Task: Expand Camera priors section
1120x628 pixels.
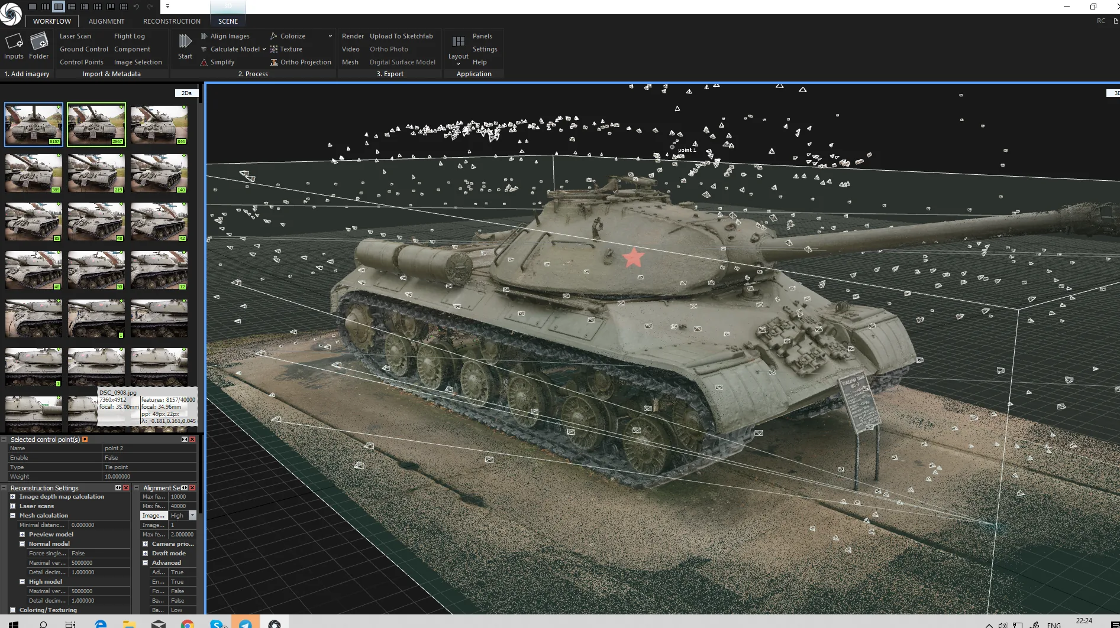Action: pos(145,544)
